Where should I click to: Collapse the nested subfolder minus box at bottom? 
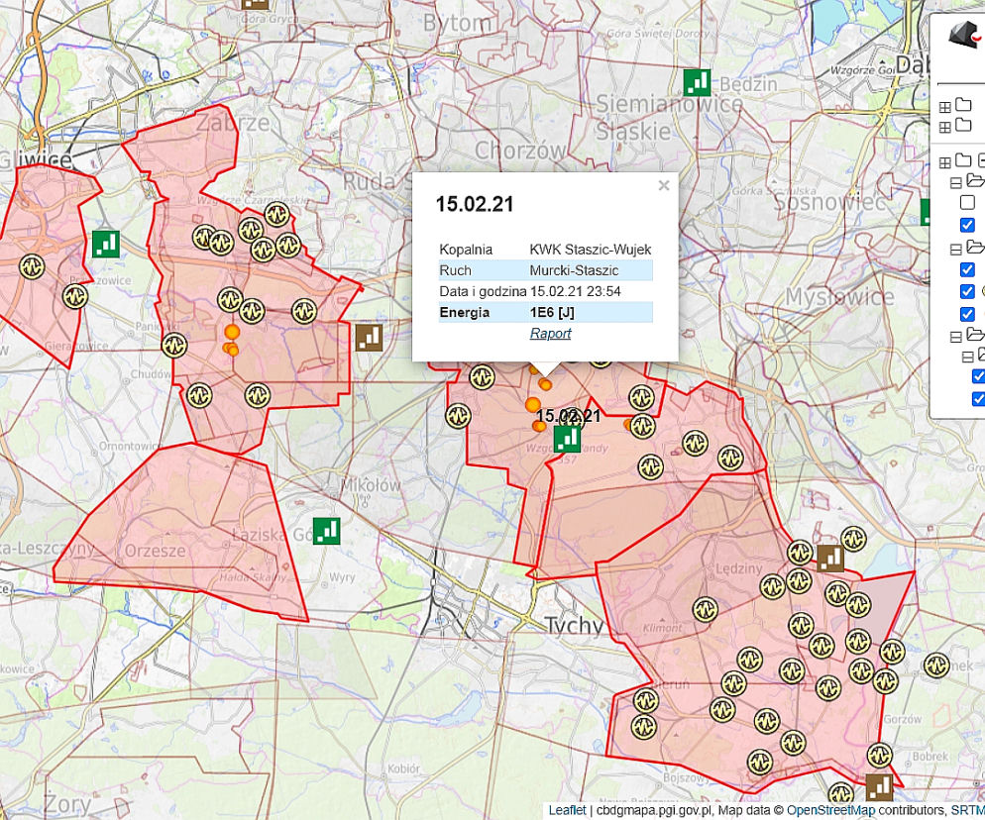(967, 358)
